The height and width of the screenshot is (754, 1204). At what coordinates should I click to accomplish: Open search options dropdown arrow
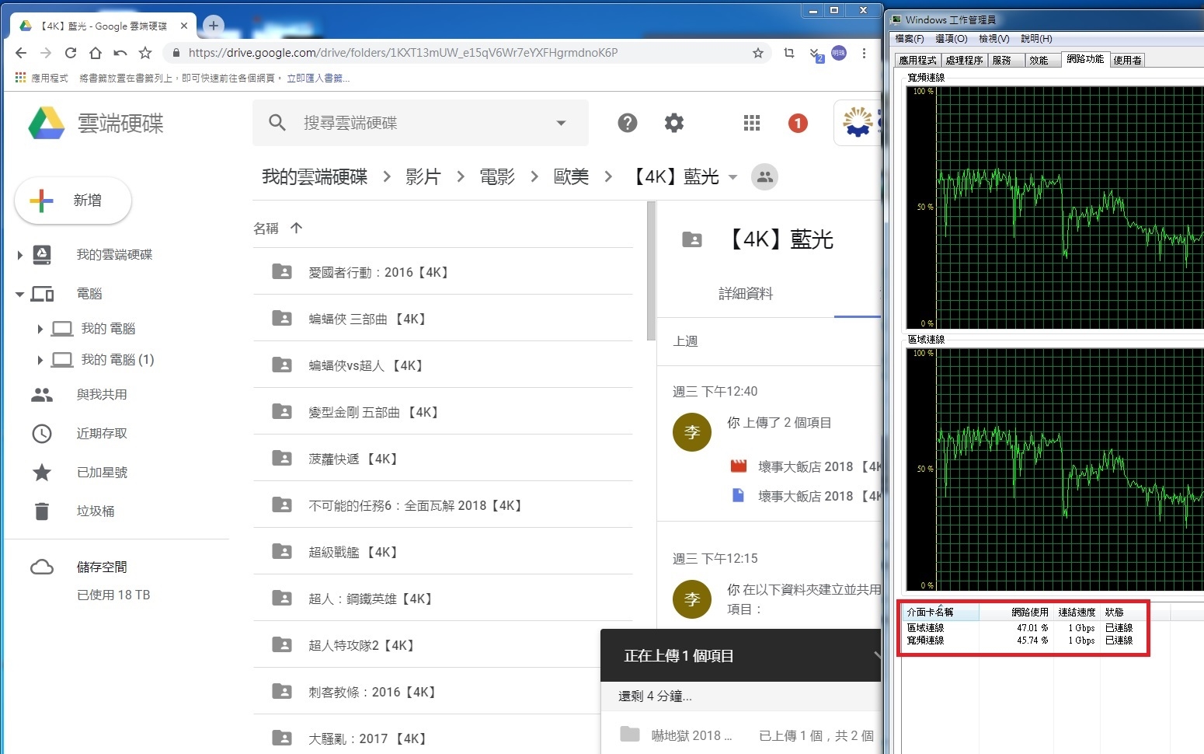pos(561,123)
